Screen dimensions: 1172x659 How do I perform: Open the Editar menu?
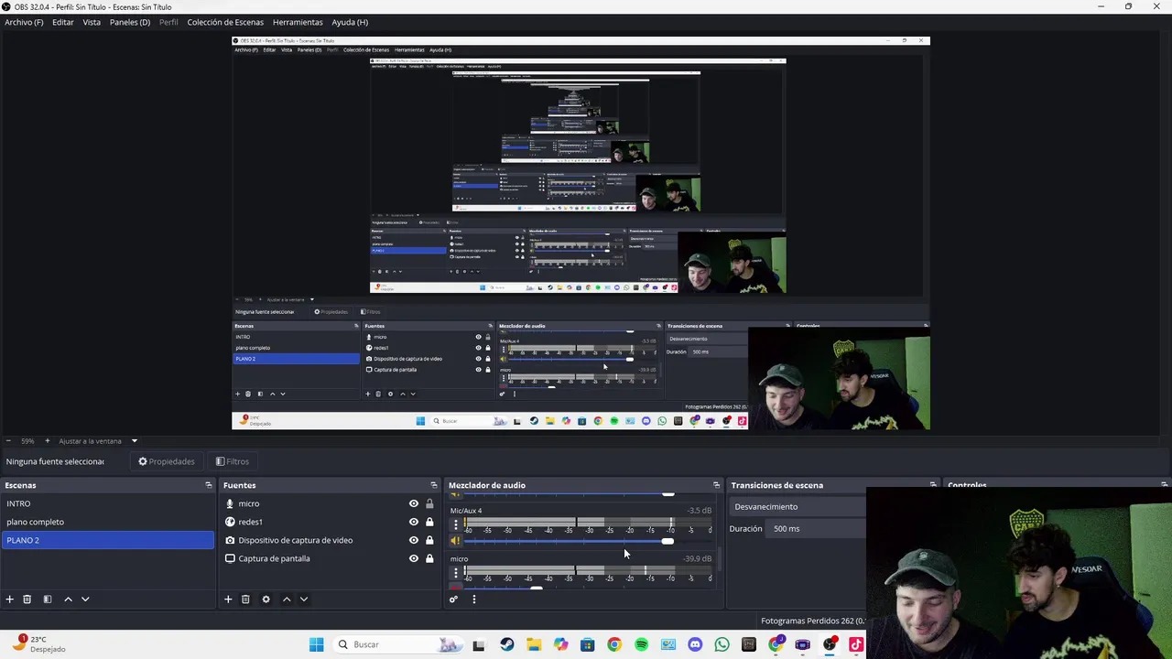[x=63, y=22]
